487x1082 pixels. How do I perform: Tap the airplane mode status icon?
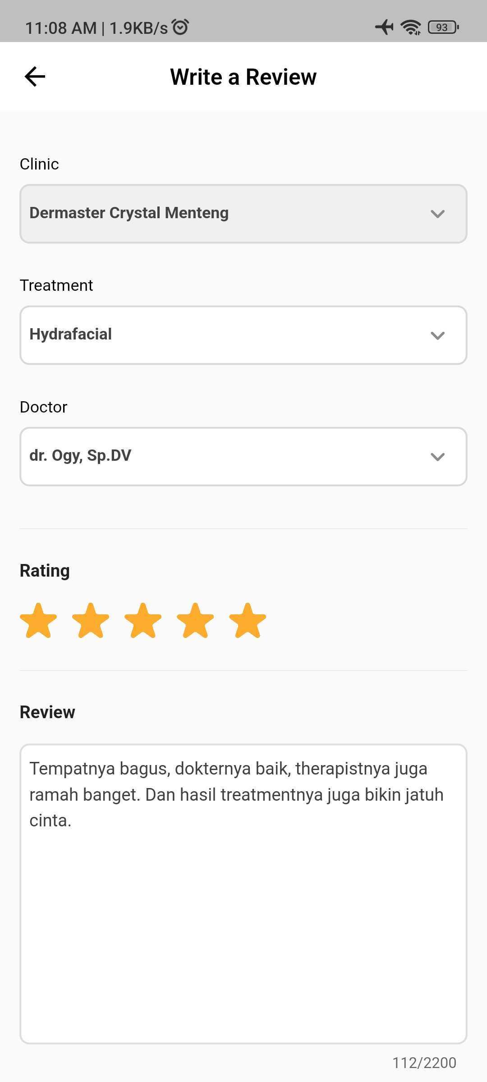(384, 27)
